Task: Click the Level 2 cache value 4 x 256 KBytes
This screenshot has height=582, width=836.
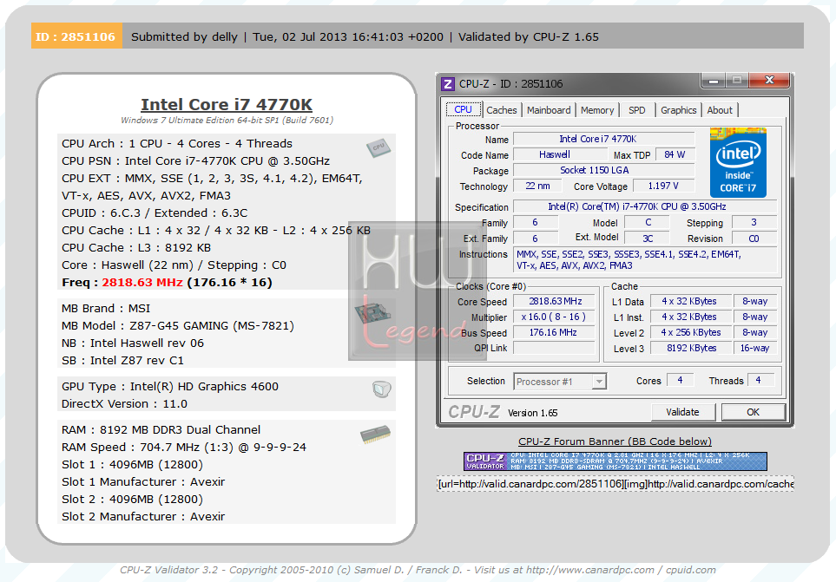Action: coord(691,332)
